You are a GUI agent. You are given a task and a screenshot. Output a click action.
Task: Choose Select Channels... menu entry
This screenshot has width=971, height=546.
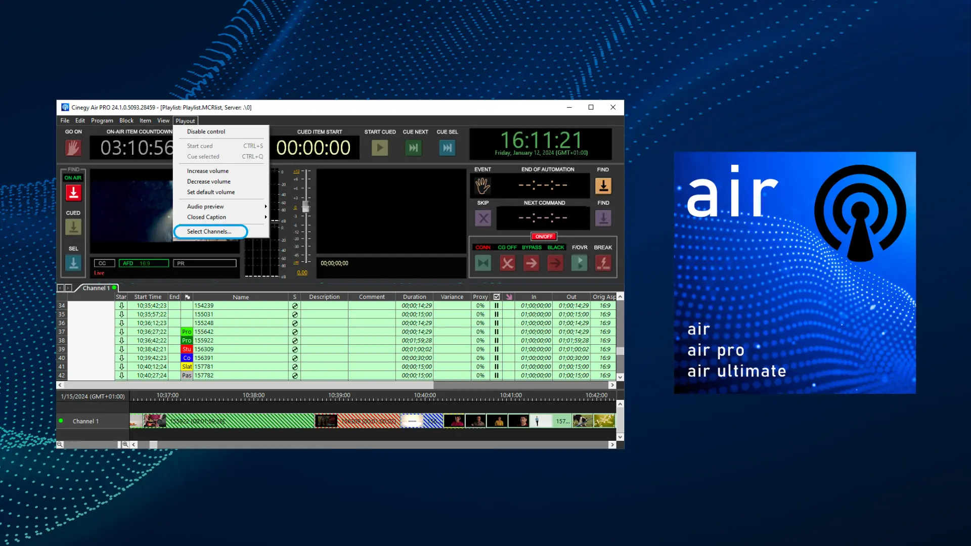click(x=209, y=232)
